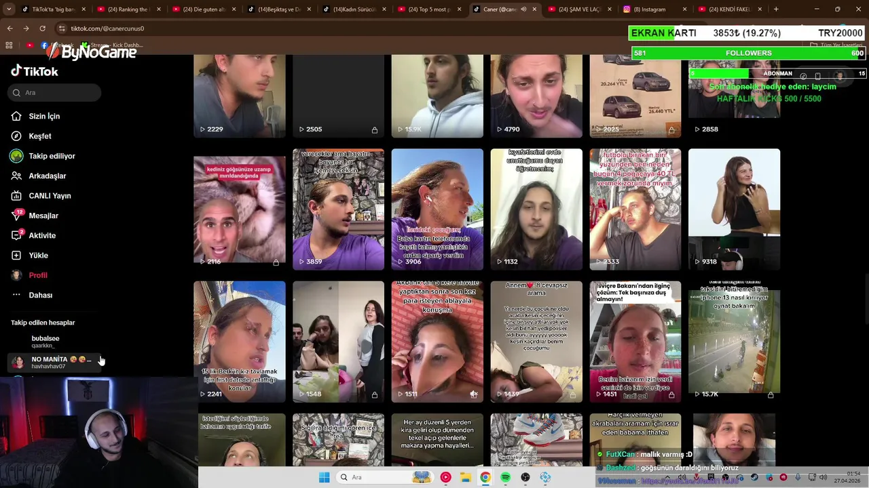The width and height of the screenshot is (869, 488).
Task: Play the video with 1451 views
Action: tap(635, 342)
